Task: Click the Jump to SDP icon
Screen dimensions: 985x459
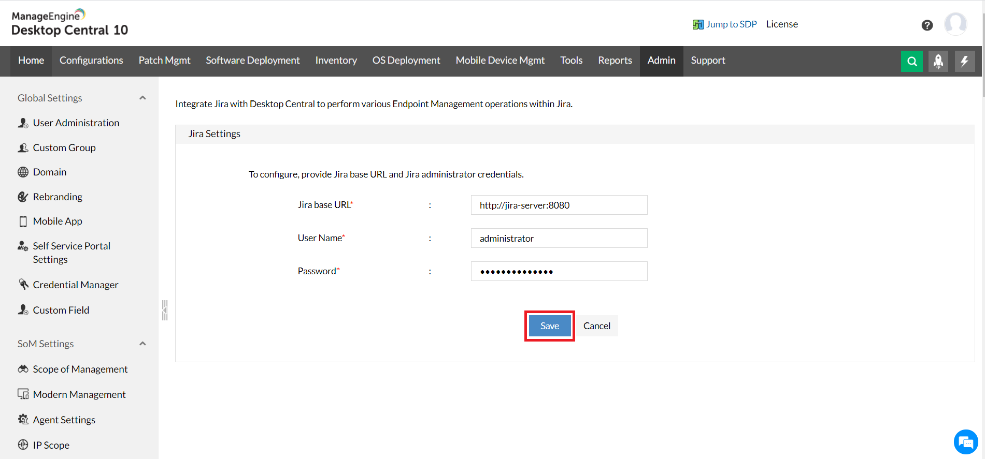Action: point(698,24)
